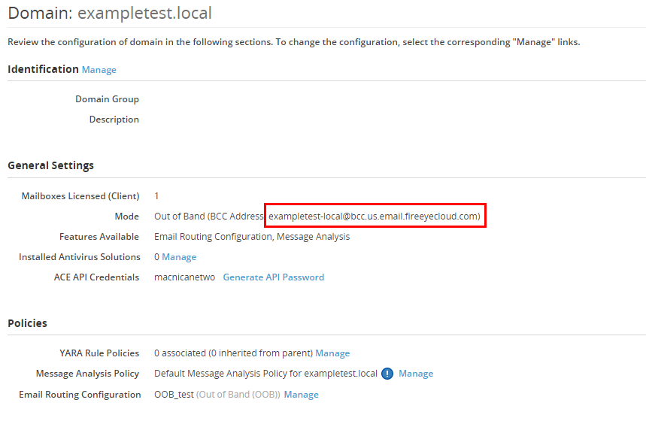646x427 pixels.
Task: Select the macnicanetwo API credential name
Action: [184, 277]
